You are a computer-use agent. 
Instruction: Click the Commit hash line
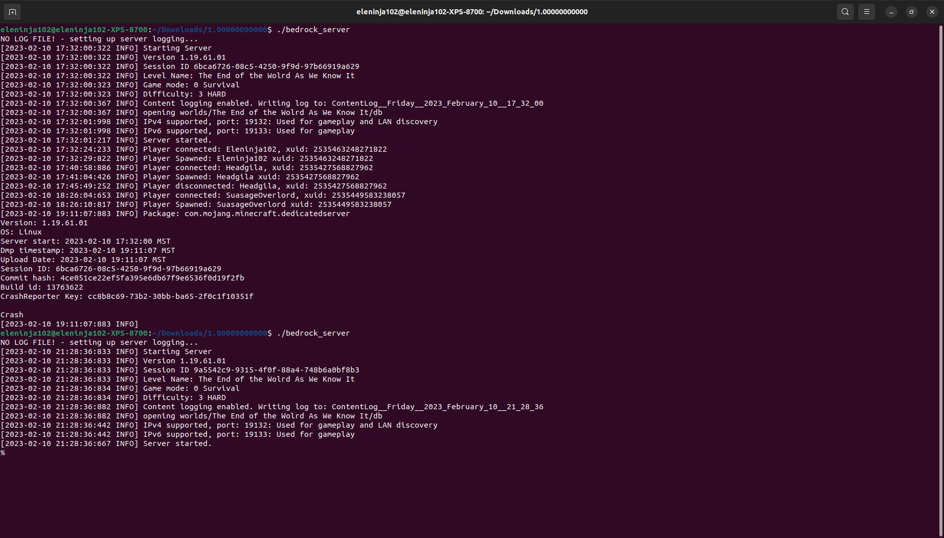click(x=122, y=278)
